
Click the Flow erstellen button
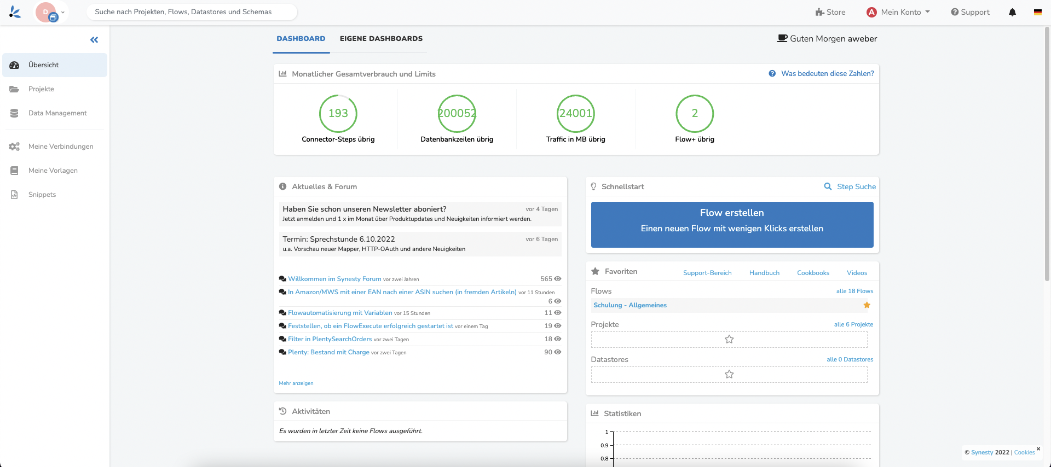(732, 225)
